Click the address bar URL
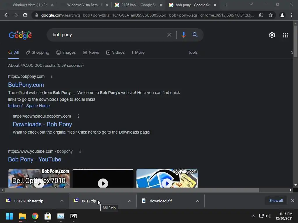The image size is (298, 223). click(148, 15)
